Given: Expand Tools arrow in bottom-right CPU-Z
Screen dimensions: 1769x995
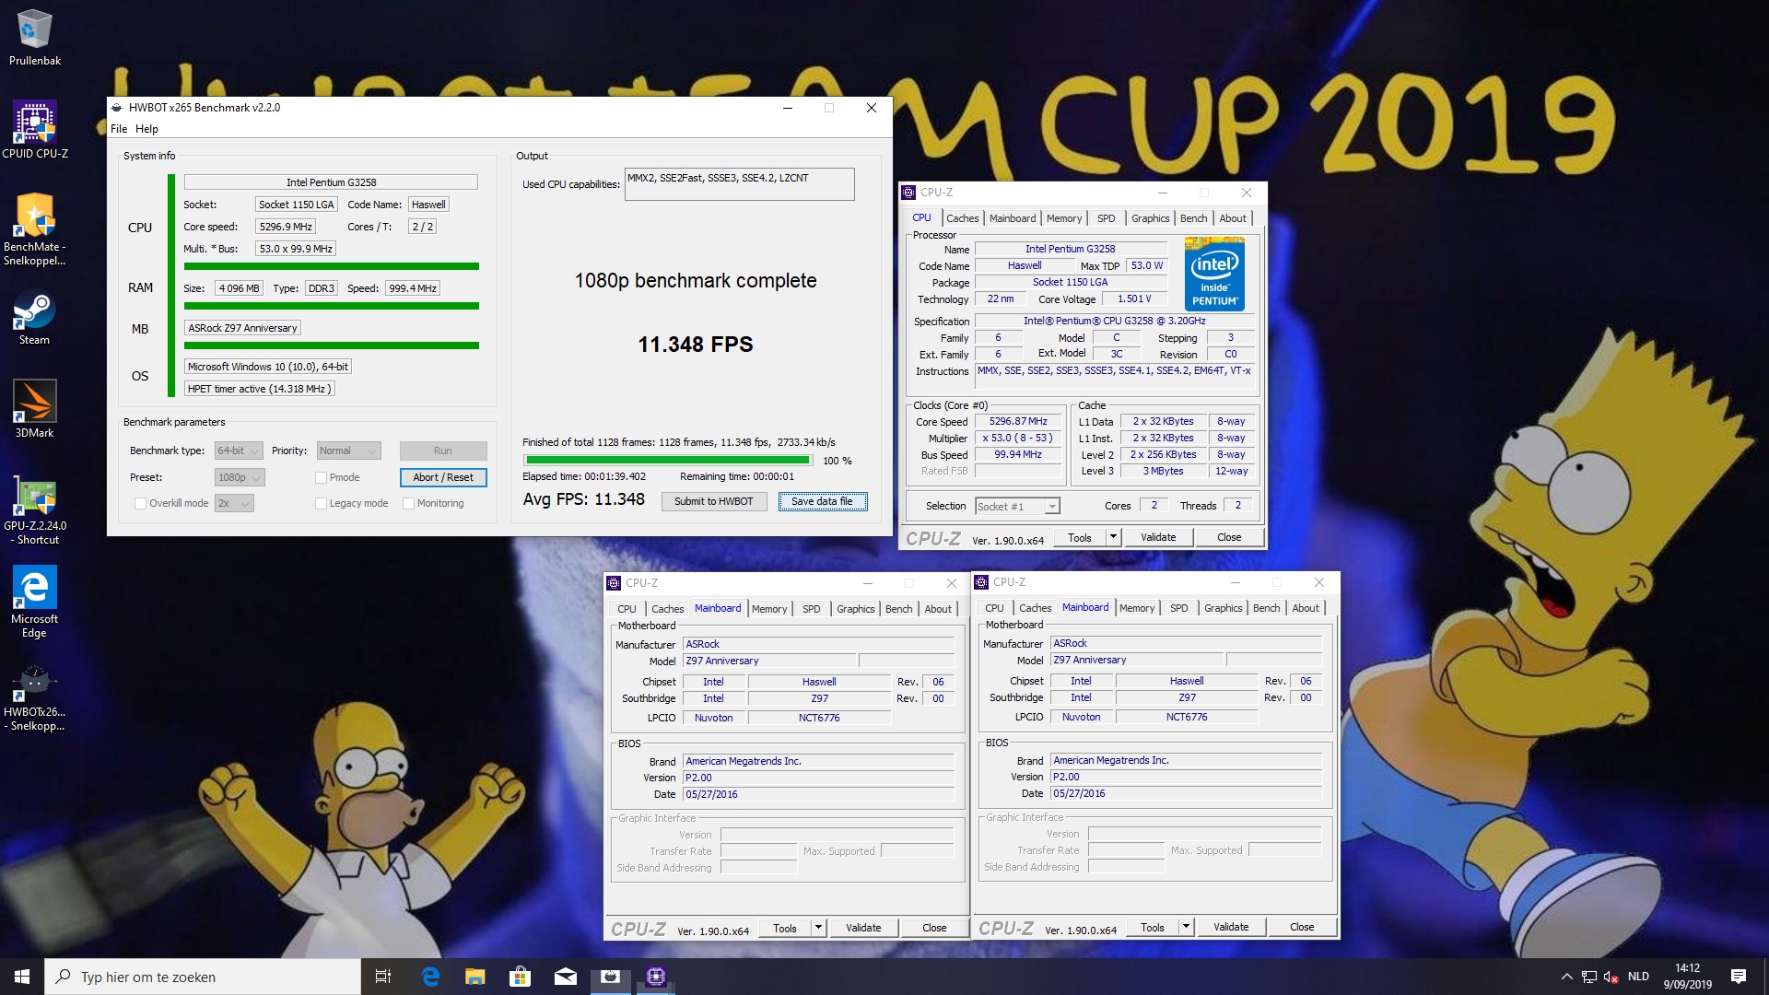Looking at the screenshot, I should pos(1186,927).
